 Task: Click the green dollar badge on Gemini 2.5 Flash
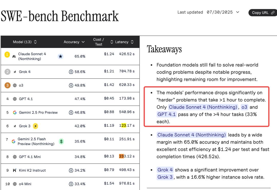[x=61, y=141]
